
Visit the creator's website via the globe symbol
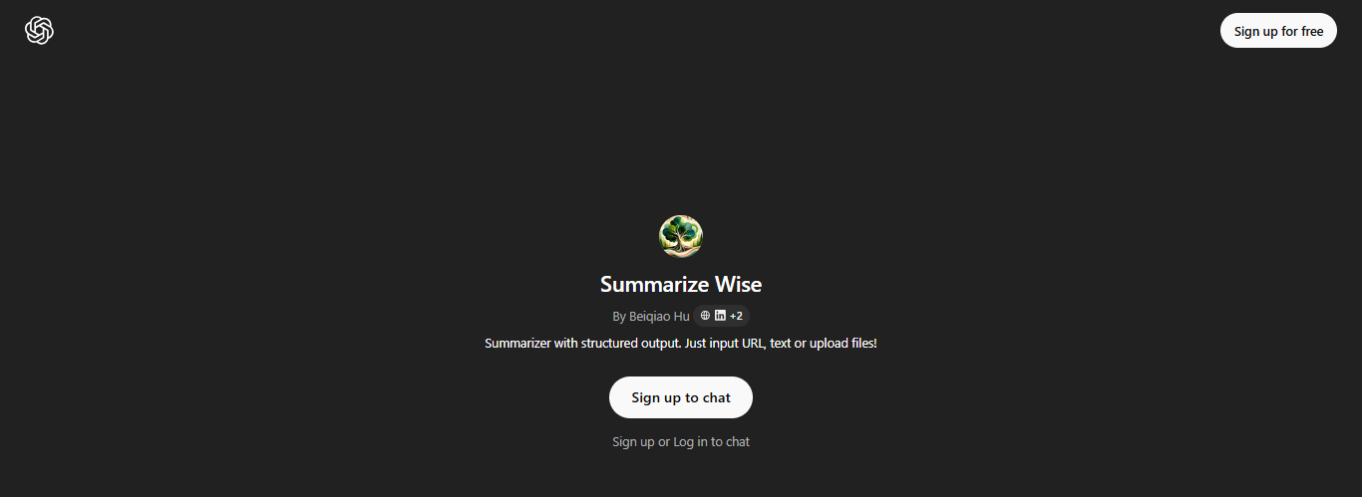pyautogui.click(x=706, y=316)
